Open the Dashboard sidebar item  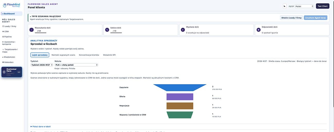pyautogui.click(x=12, y=14)
